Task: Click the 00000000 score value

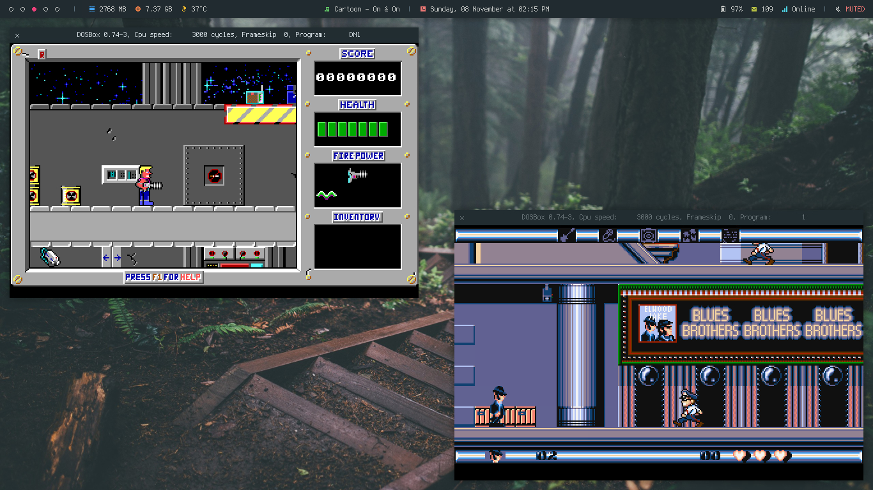Action: point(357,77)
